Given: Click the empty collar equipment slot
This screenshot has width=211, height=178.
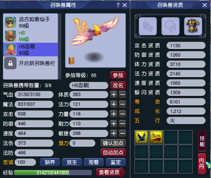Looking at the screenshot, I should (170, 26).
